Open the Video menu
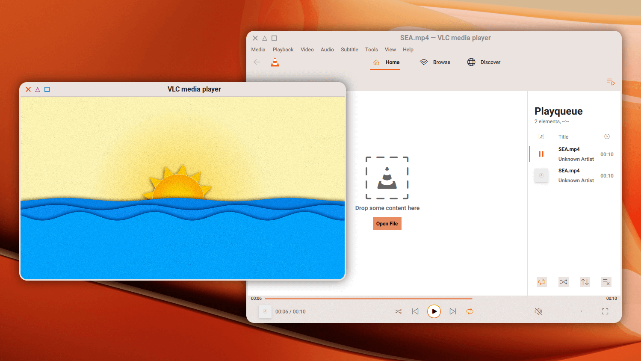Screen dimensions: 641x361 point(307,50)
